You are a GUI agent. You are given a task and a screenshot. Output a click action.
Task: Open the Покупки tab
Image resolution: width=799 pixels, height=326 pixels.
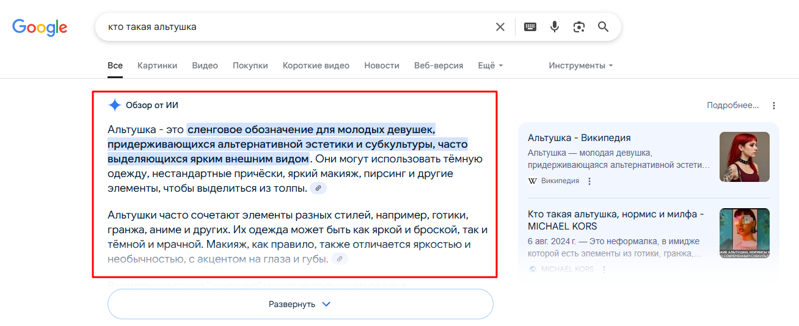250,65
